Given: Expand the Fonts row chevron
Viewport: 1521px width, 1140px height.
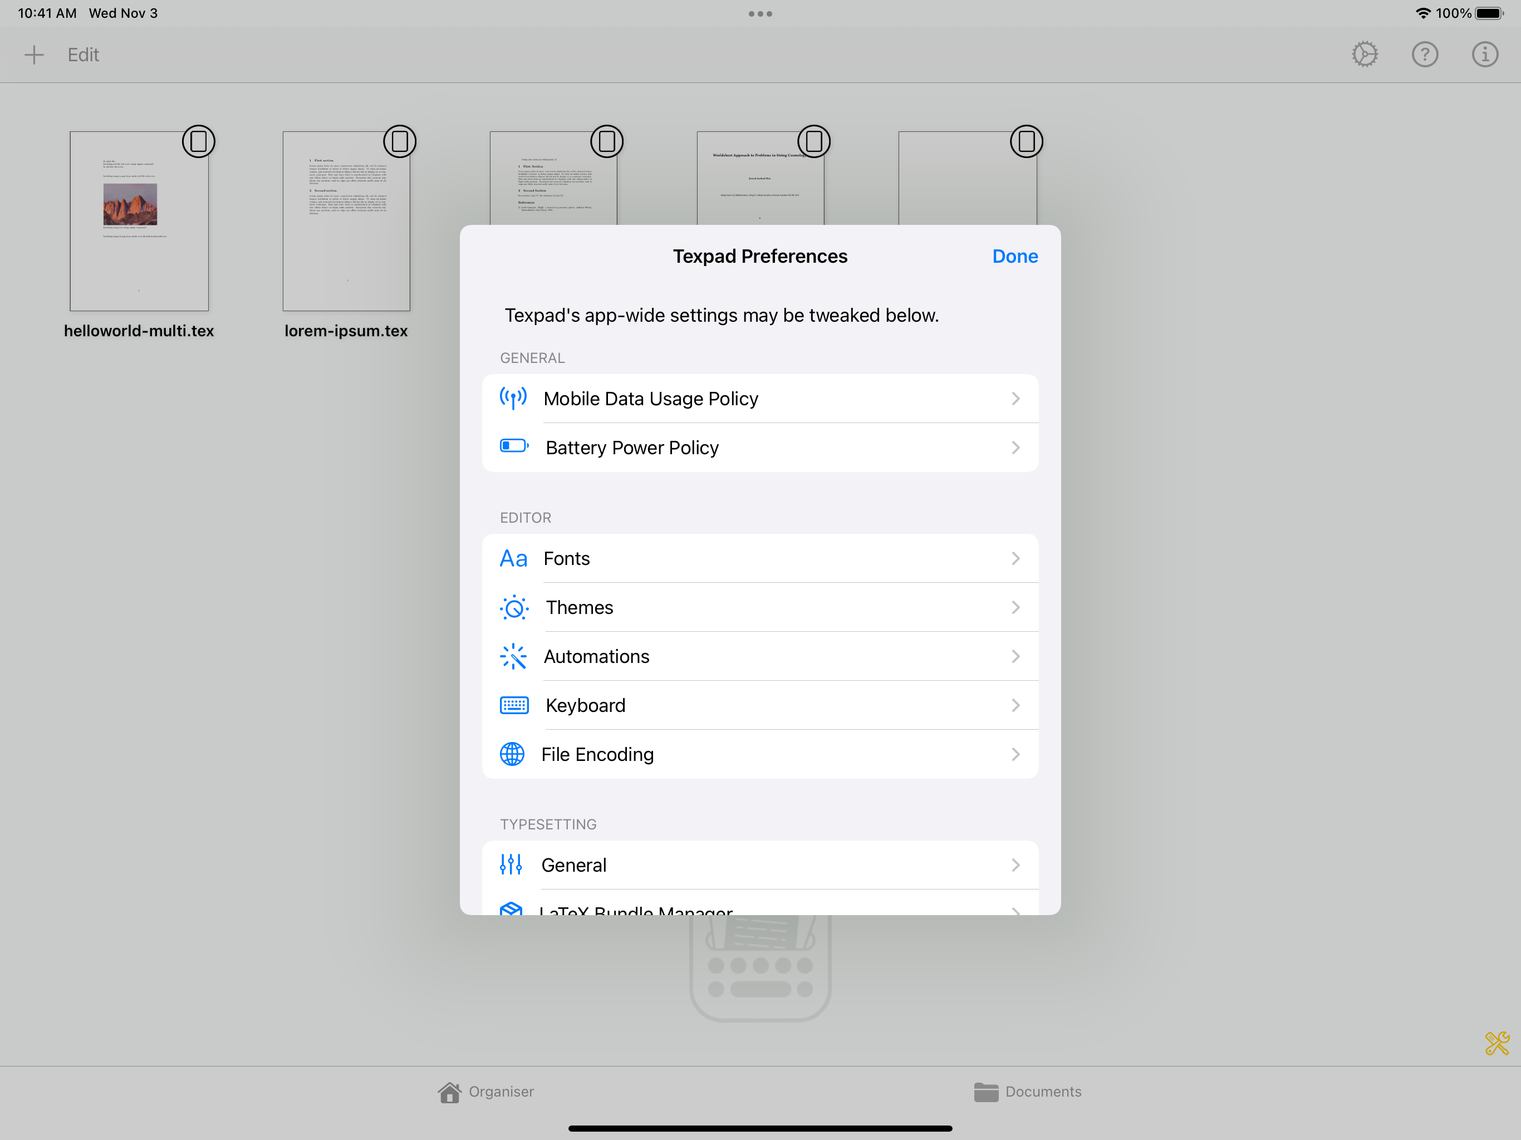Looking at the screenshot, I should point(1015,558).
